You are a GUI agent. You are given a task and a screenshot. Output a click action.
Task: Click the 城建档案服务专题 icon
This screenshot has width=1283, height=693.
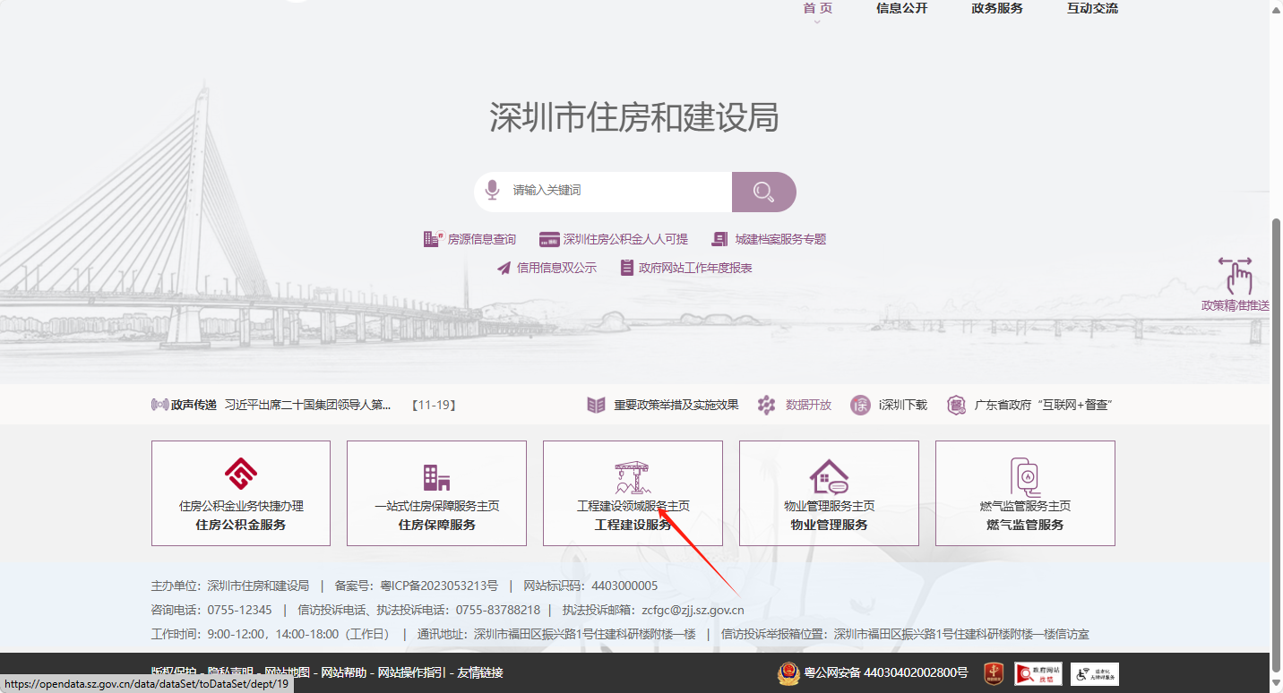tap(720, 239)
